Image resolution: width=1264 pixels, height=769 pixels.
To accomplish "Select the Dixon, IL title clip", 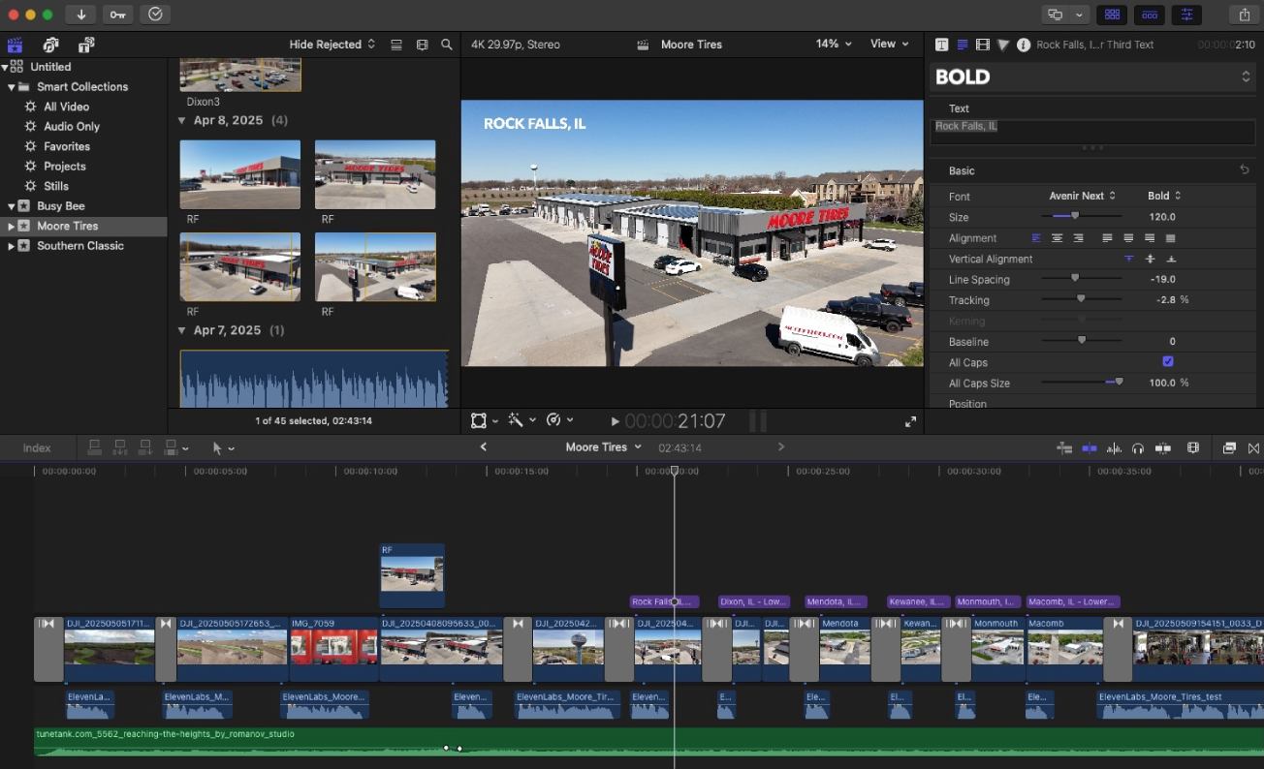I will coord(754,601).
